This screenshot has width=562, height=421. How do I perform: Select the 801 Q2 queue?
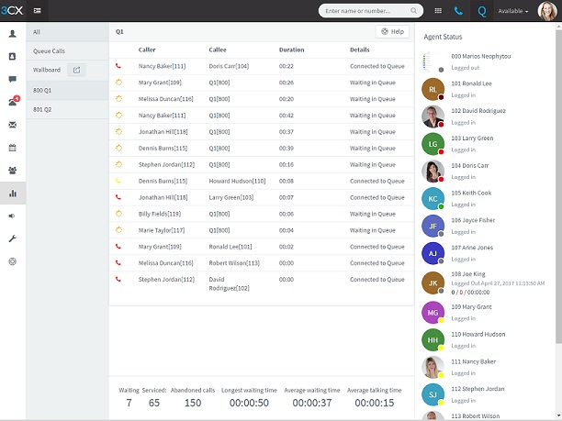(x=67, y=109)
